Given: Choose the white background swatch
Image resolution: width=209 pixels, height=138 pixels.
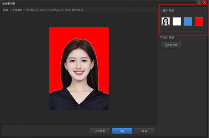Looking at the screenshot, I should click(177, 21).
